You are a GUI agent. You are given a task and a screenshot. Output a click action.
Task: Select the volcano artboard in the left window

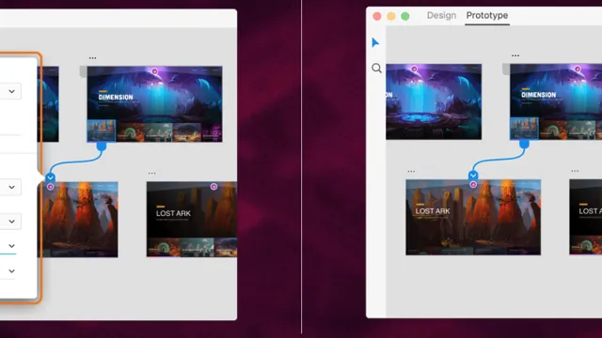[x=77, y=220]
